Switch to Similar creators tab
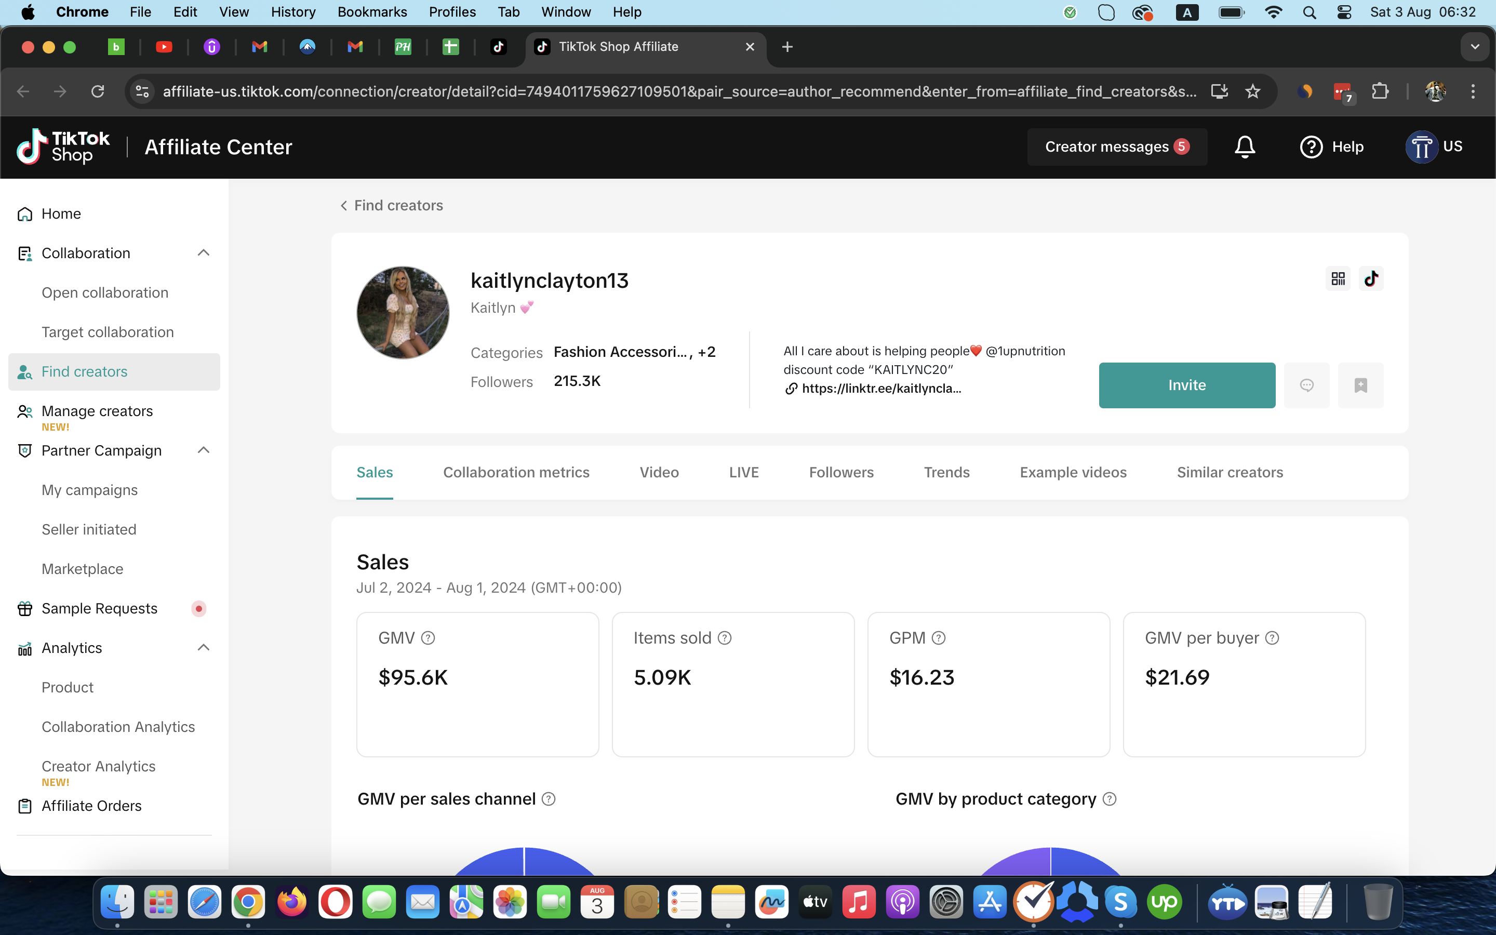The height and width of the screenshot is (935, 1496). [x=1230, y=473]
